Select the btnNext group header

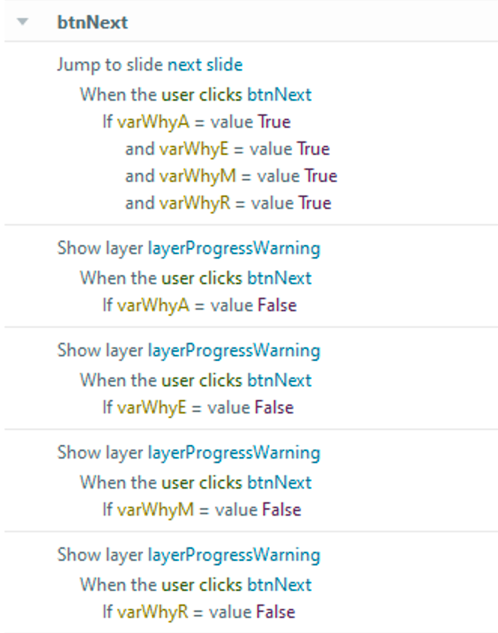pyautogui.click(x=93, y=23)
